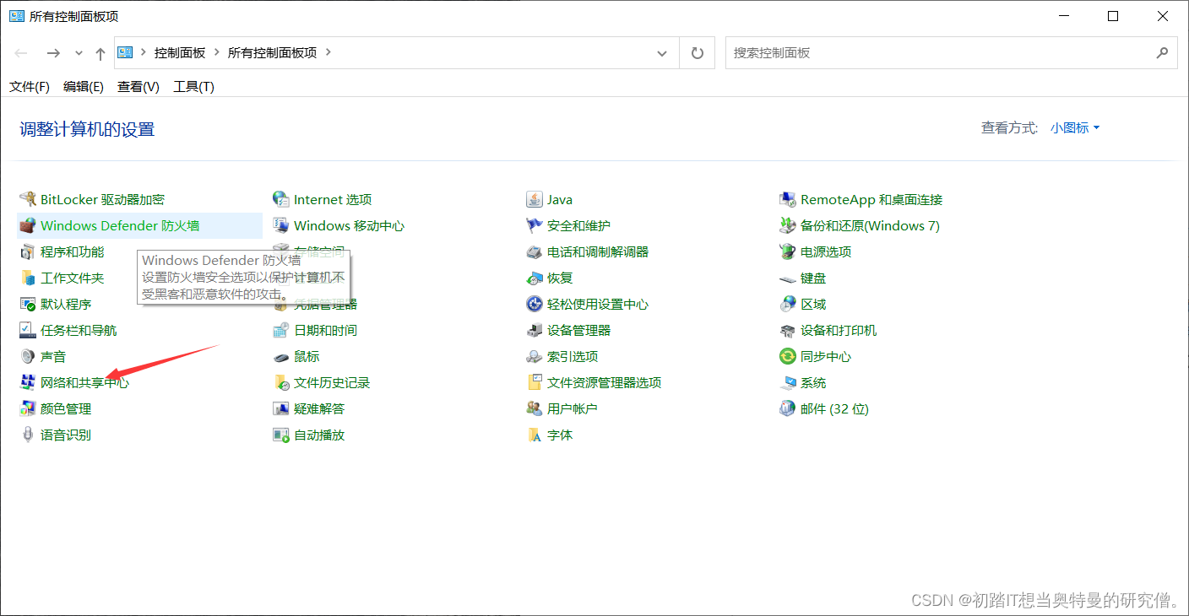The image size is (1189, 616).
Task: Open the 自动播放 icon
Action: [x=281, y=435]
